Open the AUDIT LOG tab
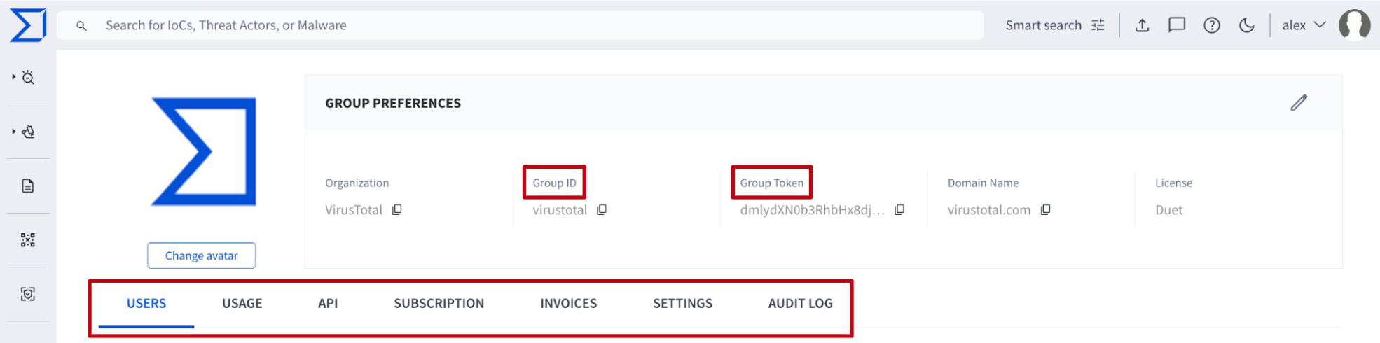Image resolution: width=1380 pixels, height=343 pixels. point(800,303)
